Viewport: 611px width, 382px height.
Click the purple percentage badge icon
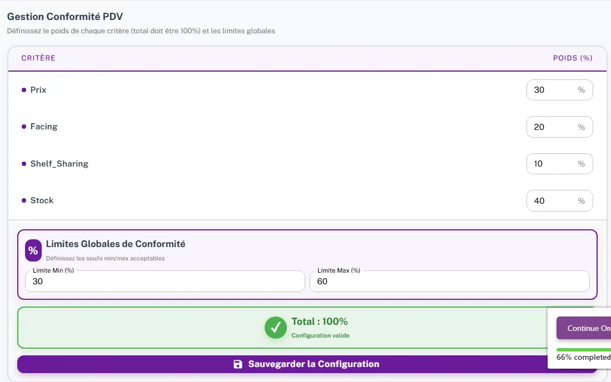tap(33, 250)
